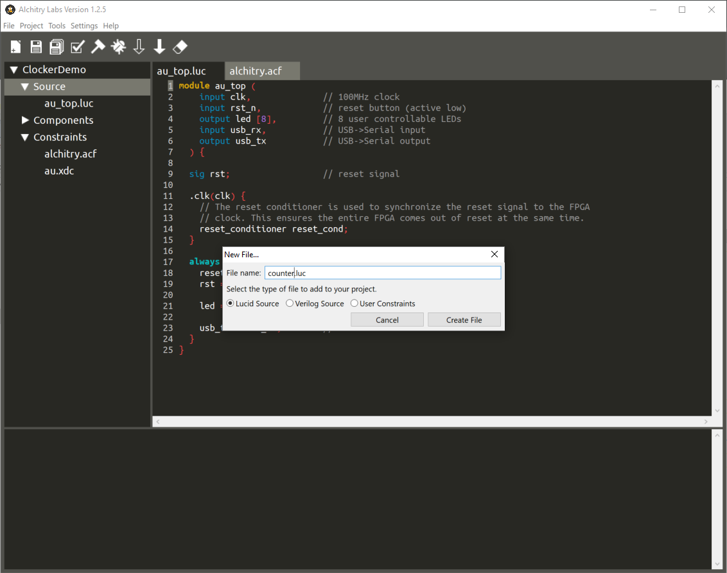Click the console scrollbar up arrow
Viewport: 727px width, 573px height.
717,436
